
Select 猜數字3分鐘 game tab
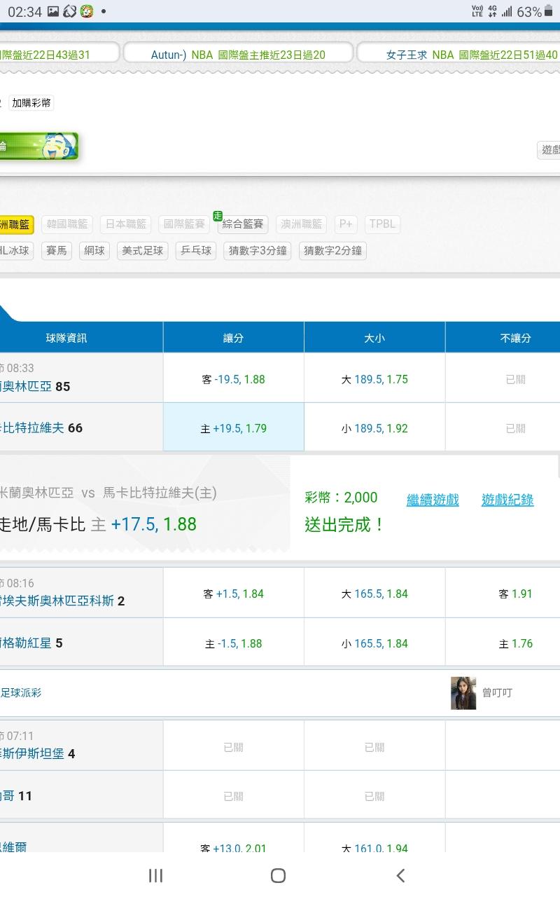[x=258, y=251]
